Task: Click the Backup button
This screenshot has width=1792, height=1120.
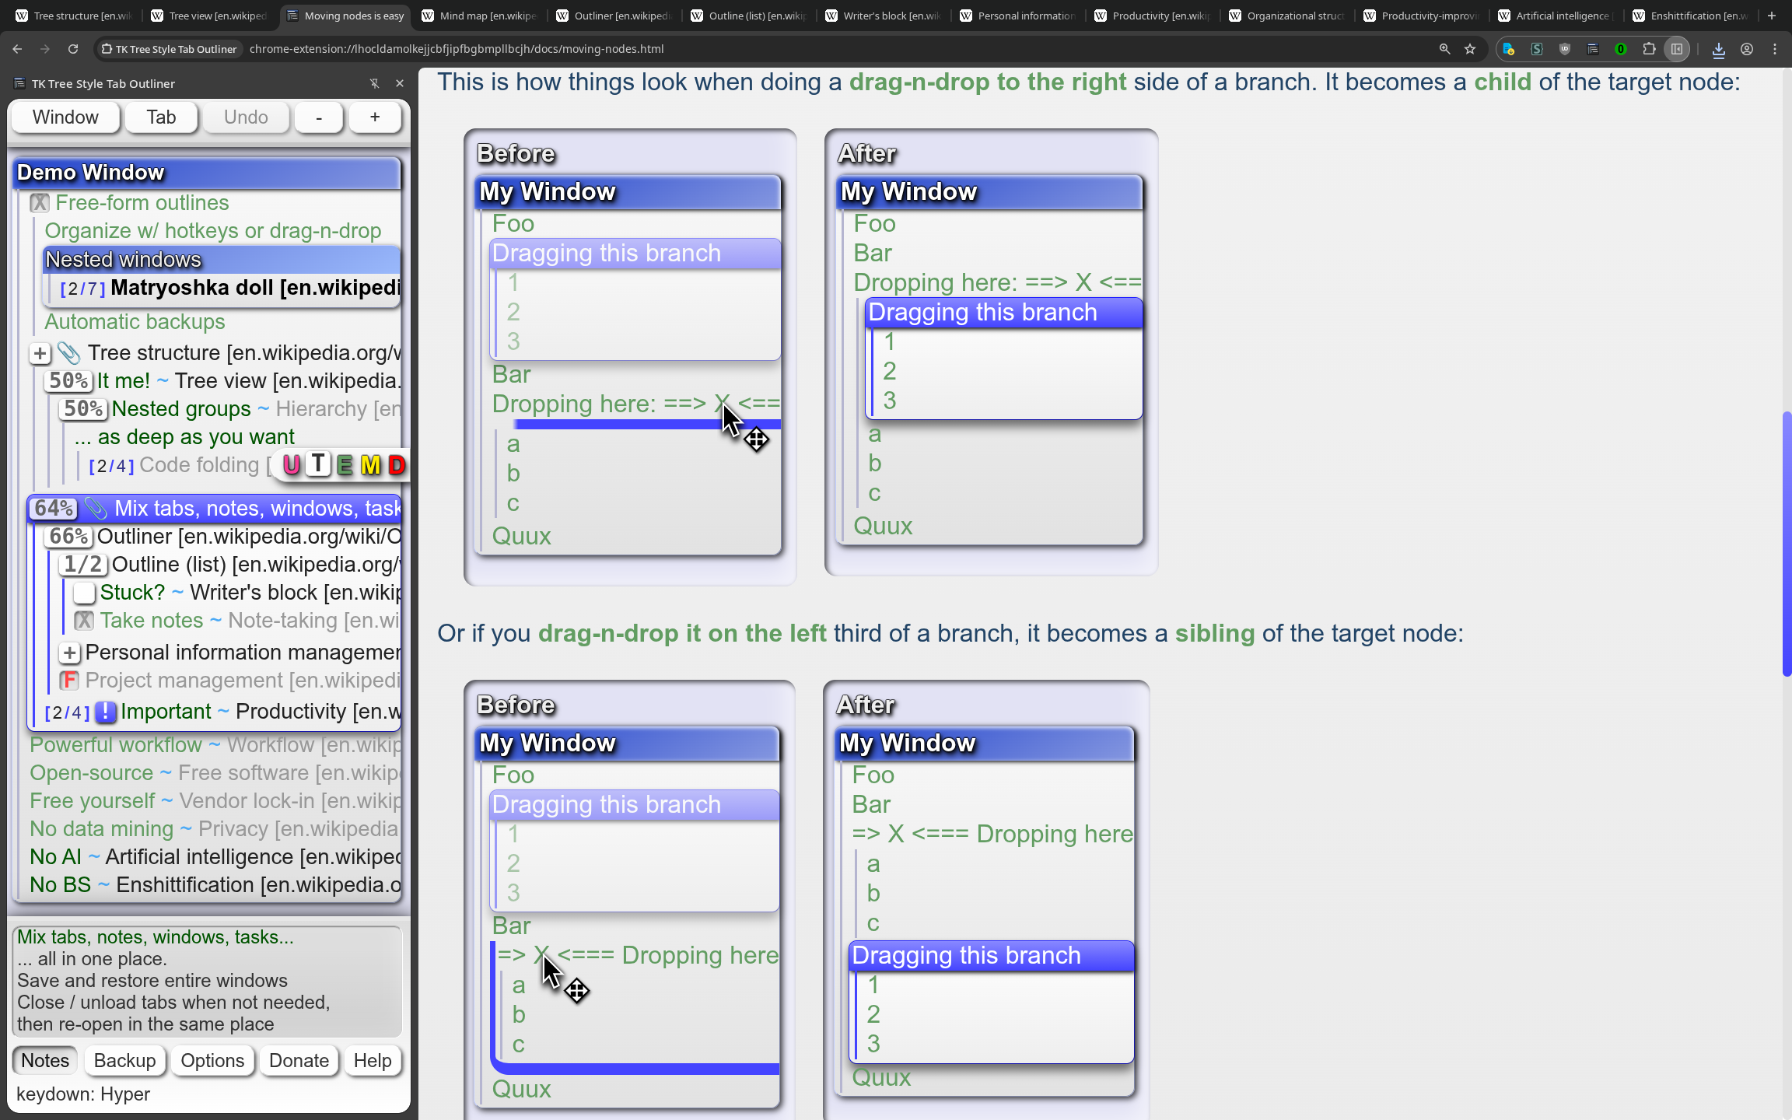Action: pyautogui.click(x=124, y=1061)
